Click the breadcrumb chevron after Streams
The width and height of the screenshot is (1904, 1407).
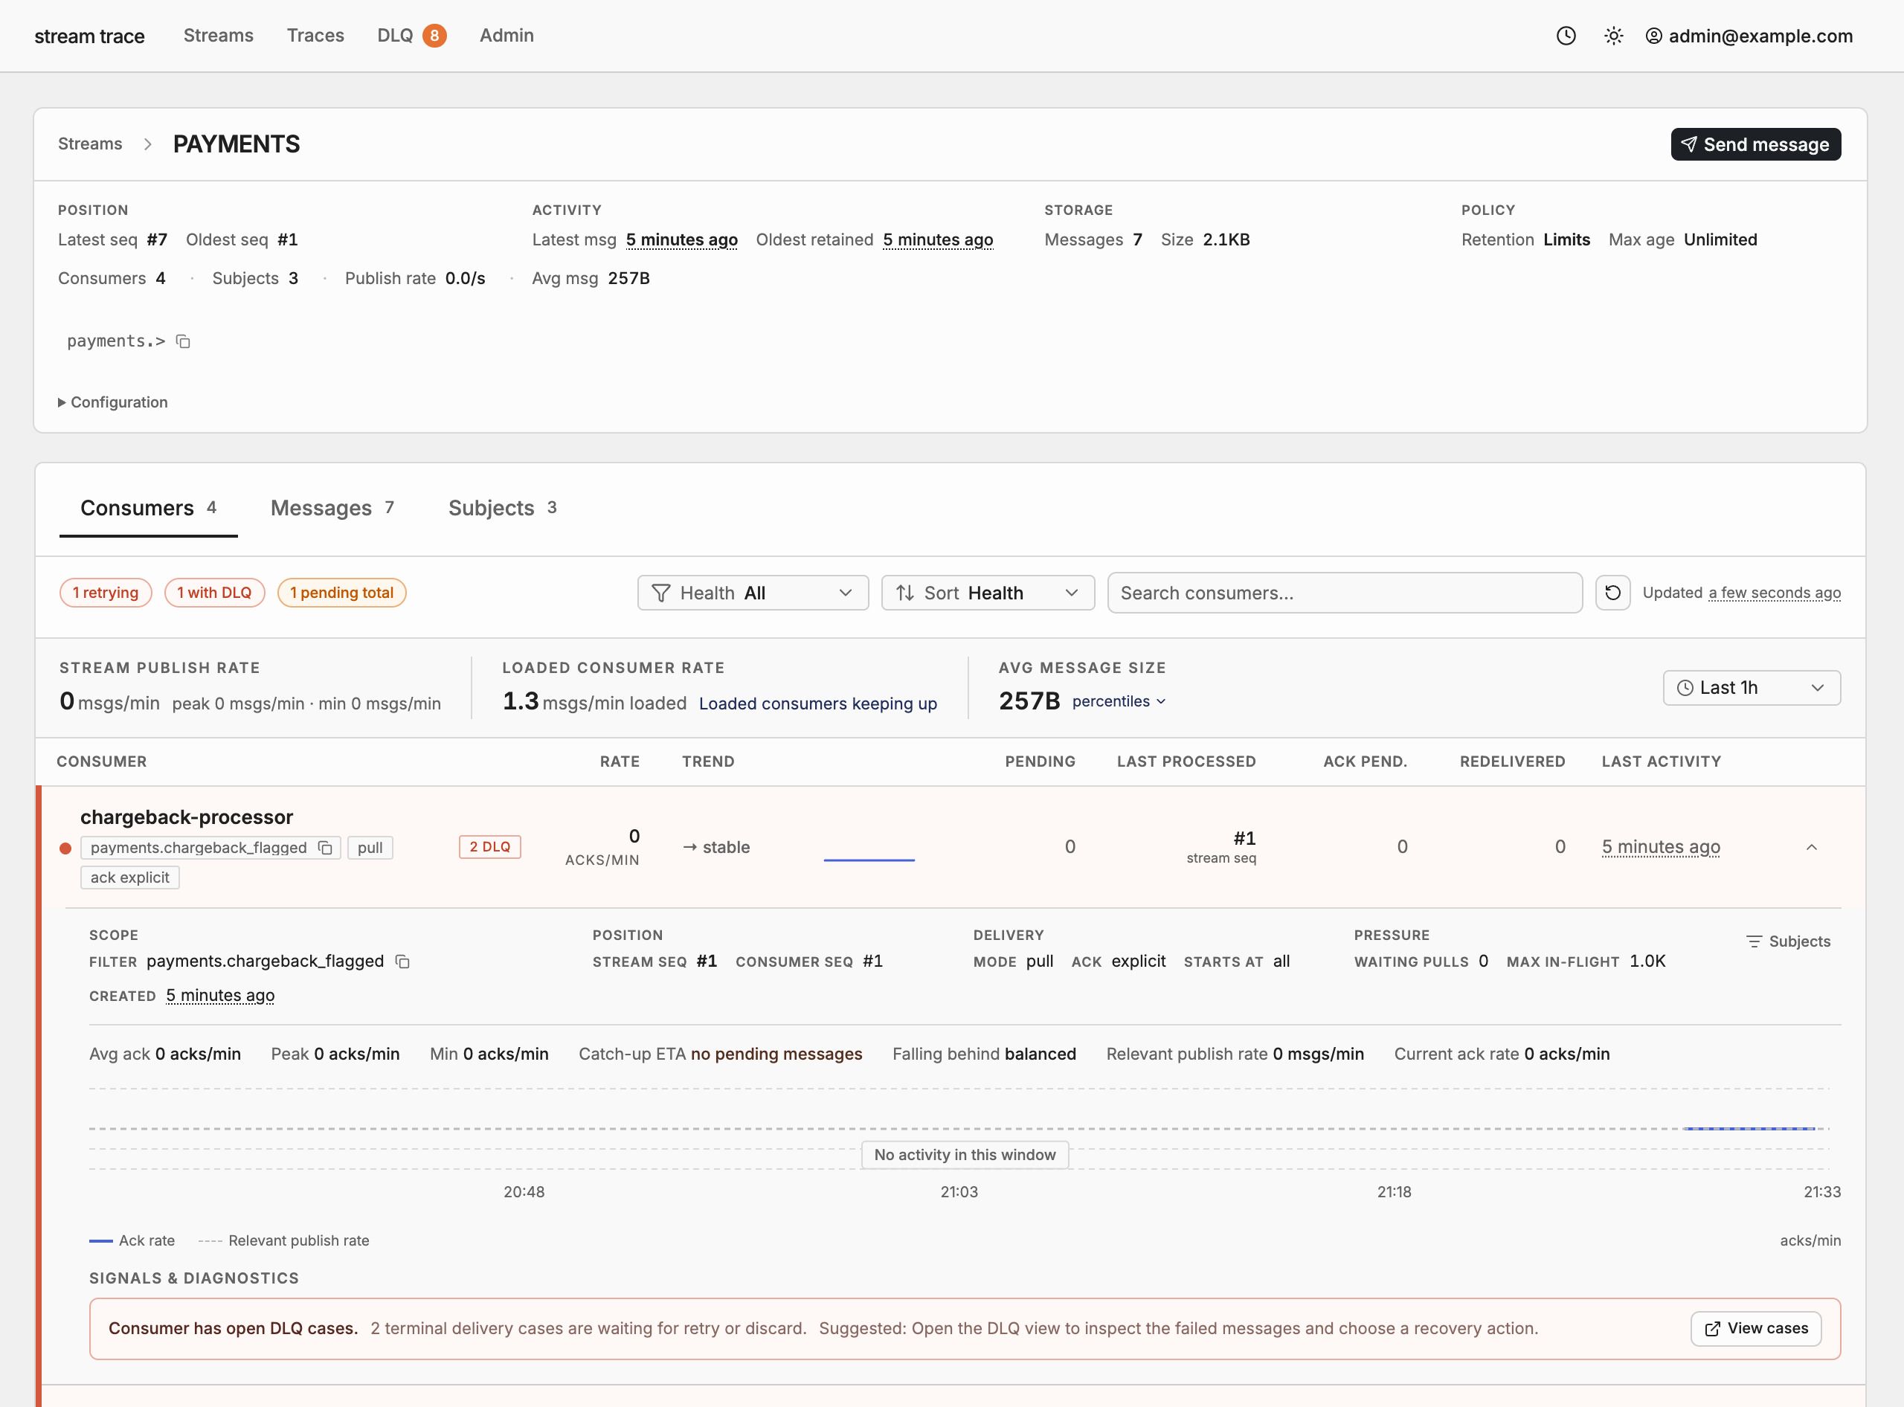click(x=148, y=144)
